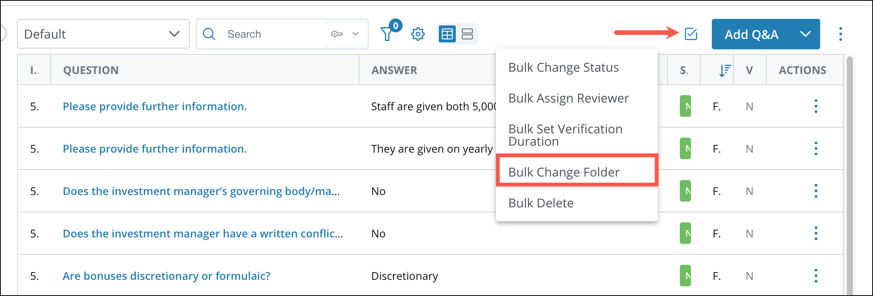The width and height of the screenshot is (873, 296).
Task: Open the settings gear icon
Action: click(418, 34)
